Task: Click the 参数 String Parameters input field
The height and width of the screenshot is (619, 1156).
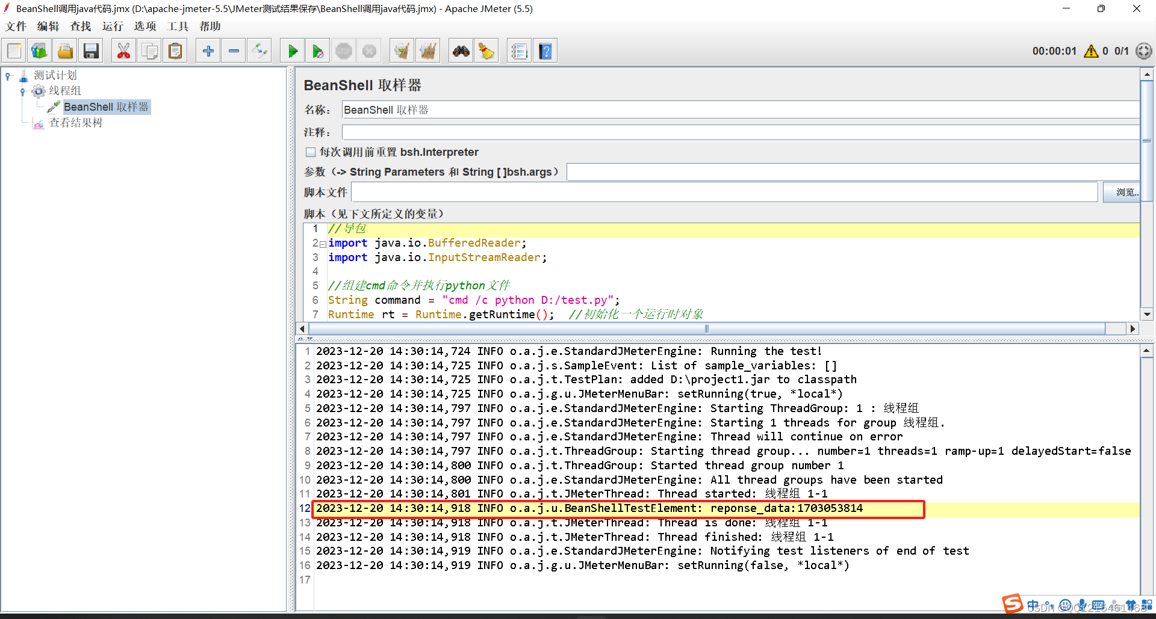Action: pos(853,172)
